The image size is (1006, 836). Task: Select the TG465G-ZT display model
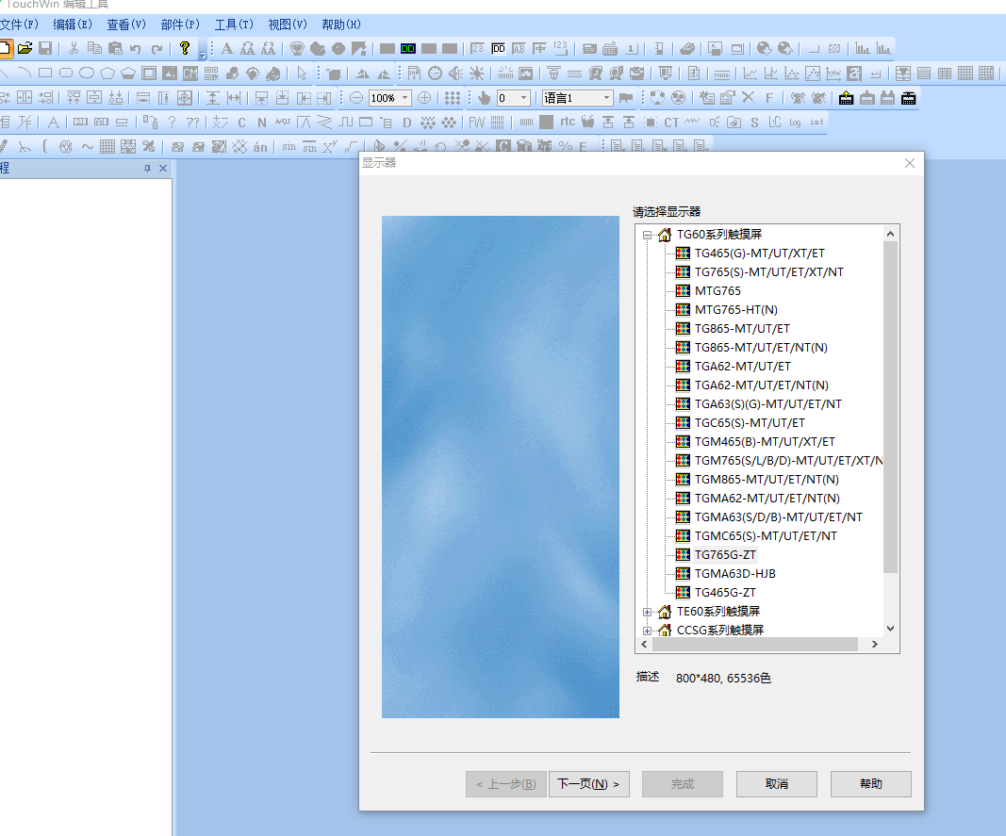(725, 593)
